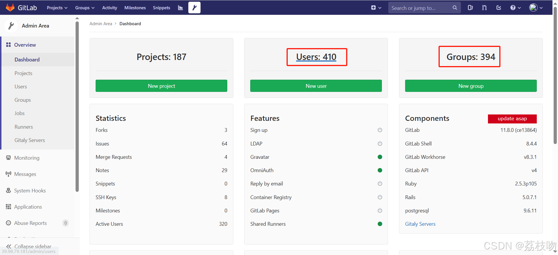Click the Applications grid icon
This screenshot has width=558, height=255.
pos(8,207)
